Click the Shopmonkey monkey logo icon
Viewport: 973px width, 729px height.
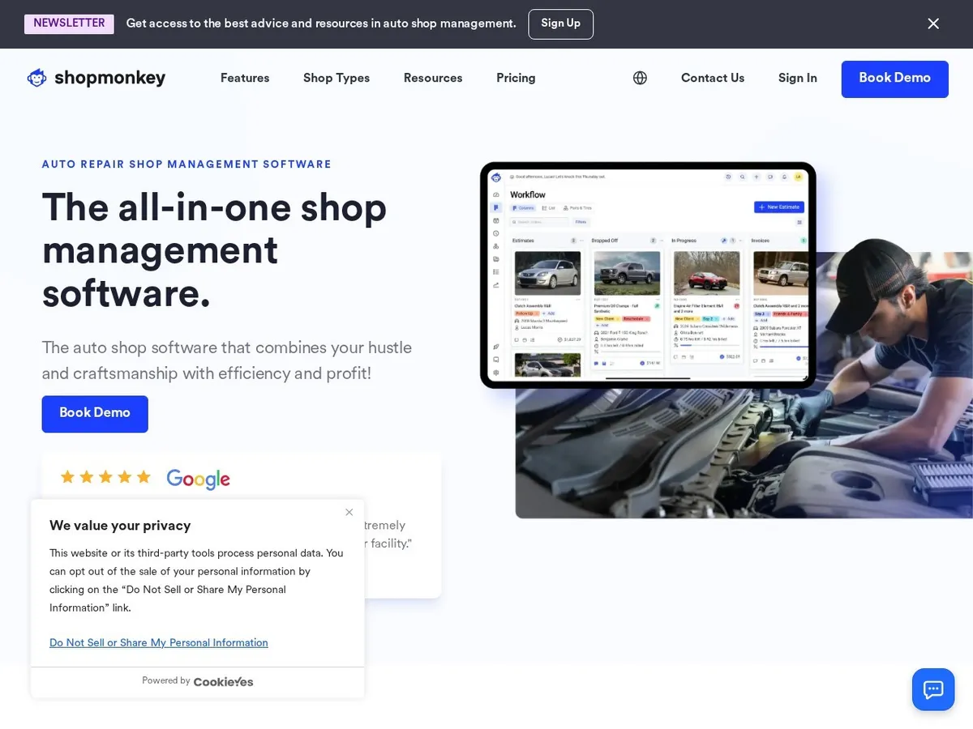coord(37,78)
